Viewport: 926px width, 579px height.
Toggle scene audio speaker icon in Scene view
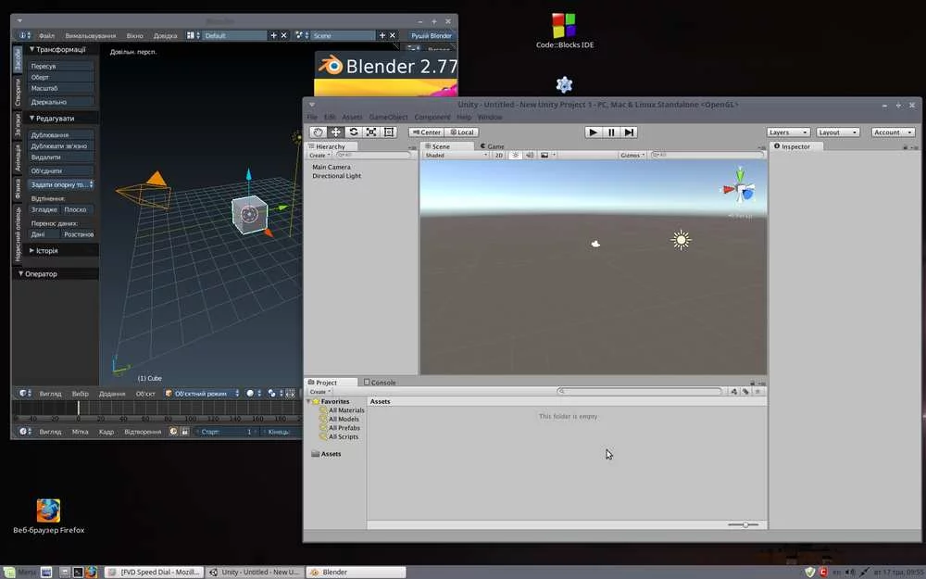click(530, 155)
